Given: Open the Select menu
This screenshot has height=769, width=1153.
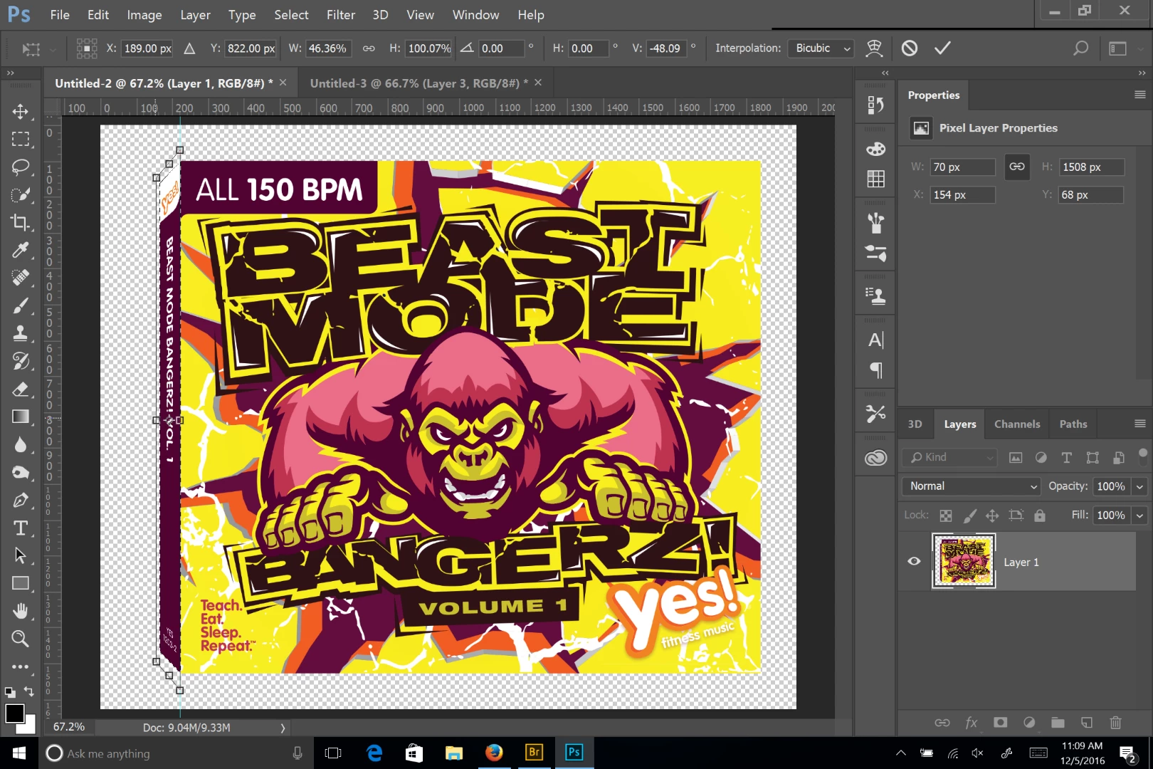Looking at the screenshot, I should point(291,15).
